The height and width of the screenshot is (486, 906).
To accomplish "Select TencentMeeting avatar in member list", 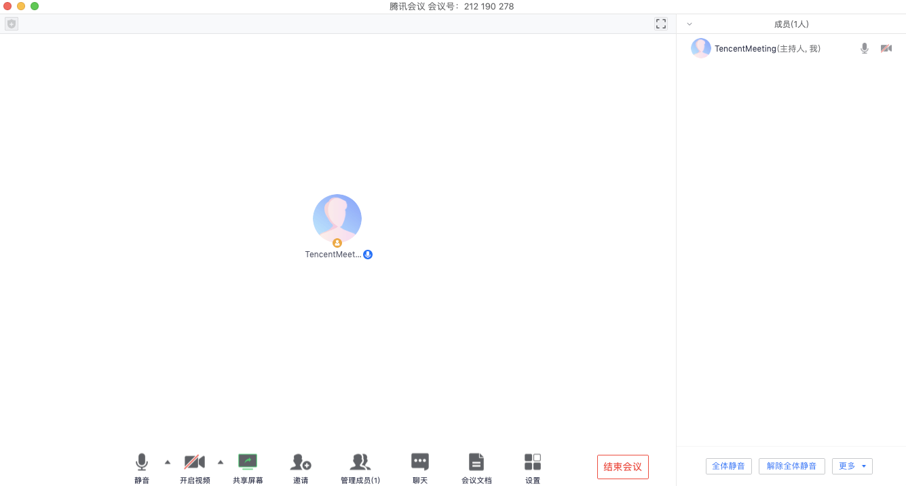I will (x=701, y=48).
